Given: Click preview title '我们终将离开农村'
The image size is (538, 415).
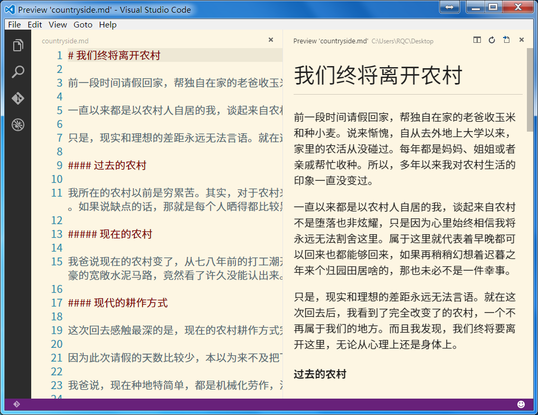Looking at the screenshot, I should click(x=378, y=75).
